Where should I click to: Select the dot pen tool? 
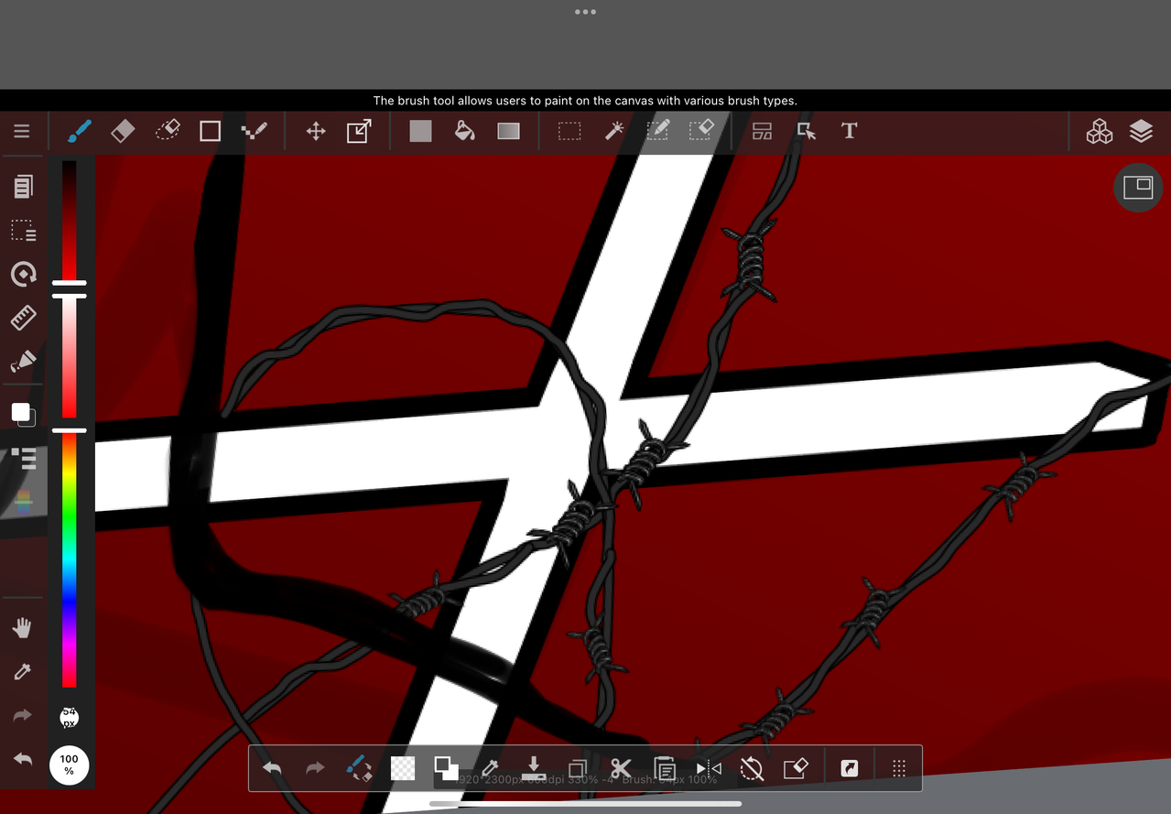(x=254, y=131)
